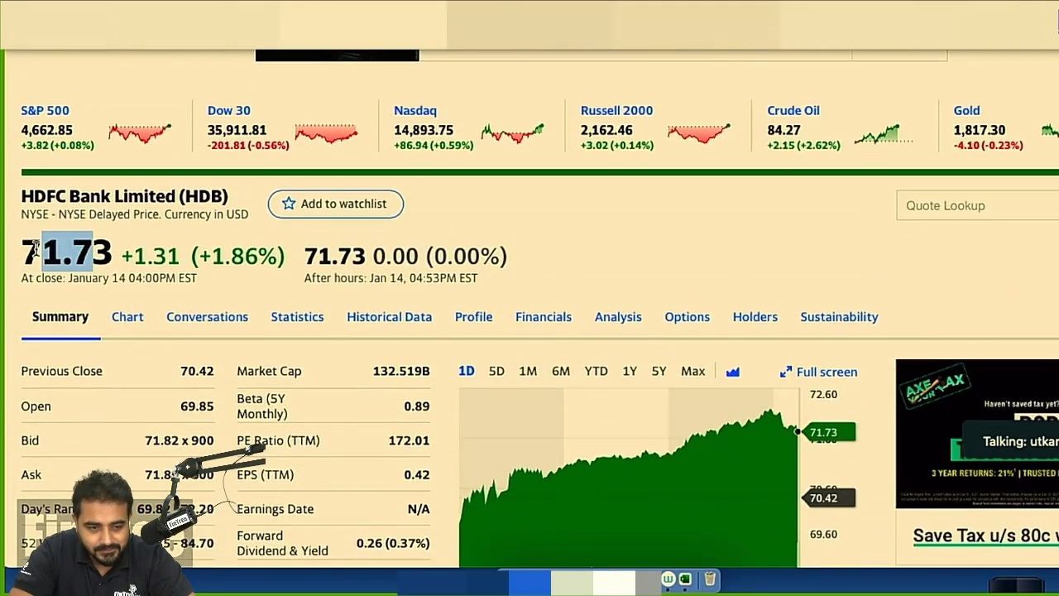Go to the Historical Data tab

coord(389,317)
